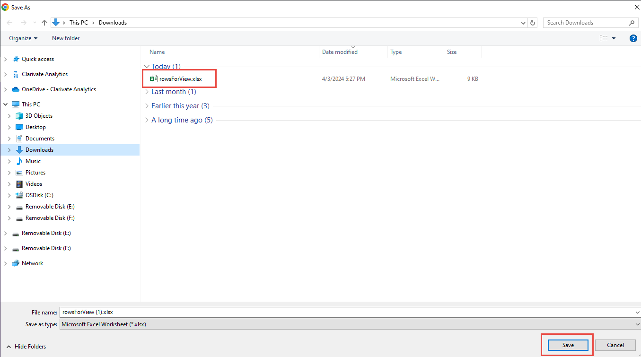Screen dimensions: 641x357
Task: Expand Quick access tree node
Action: pos(6,59)
